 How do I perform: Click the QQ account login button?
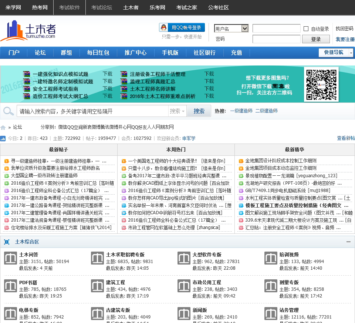[182, 28]
